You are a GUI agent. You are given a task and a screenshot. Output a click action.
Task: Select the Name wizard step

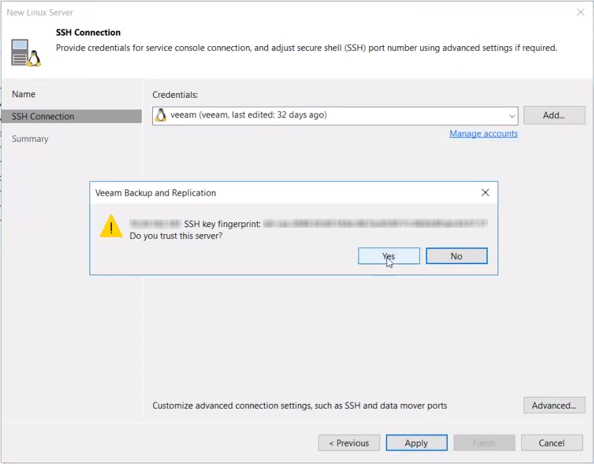tap(24, 94)
